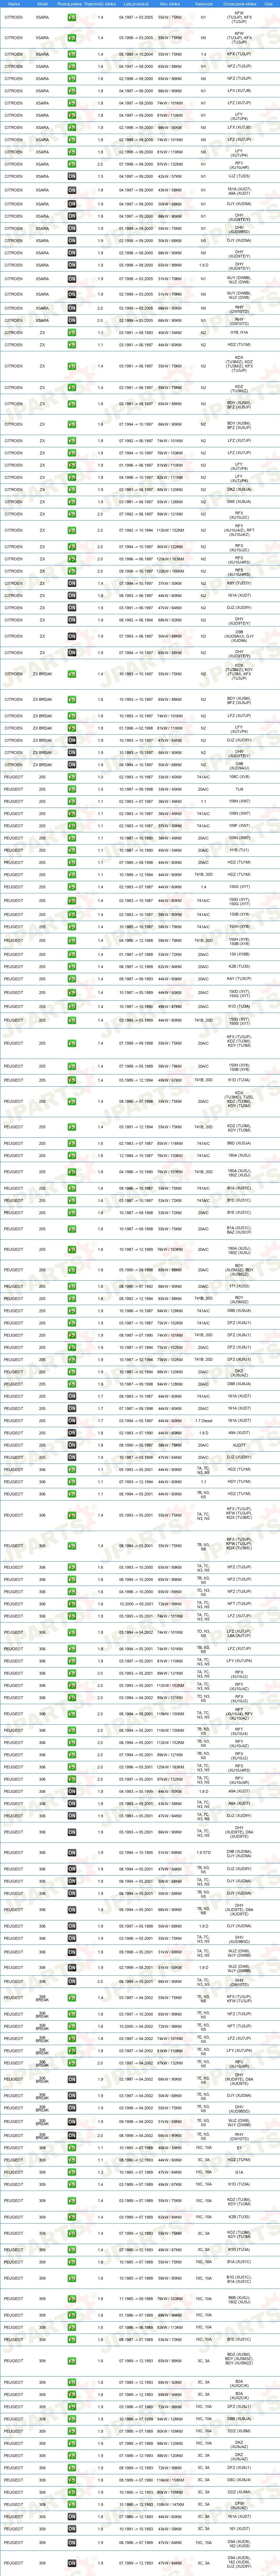
Task: Click the PB badge in the Peugeot 205 B6D (XU5JA) row
Action: click(x=72, y=1143)
